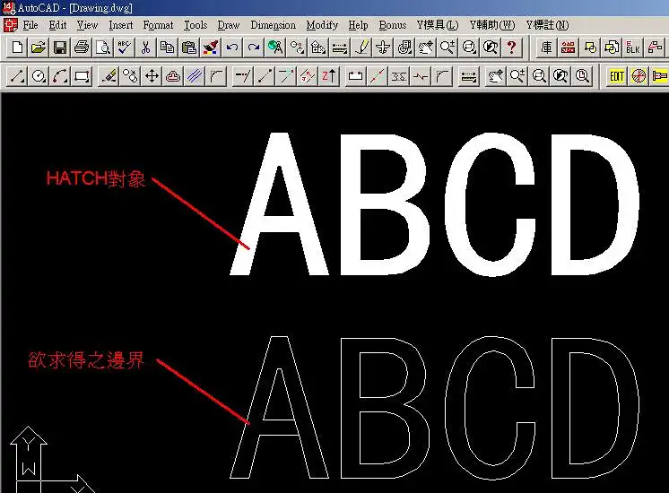Click the red question mark Help icon
The image size is (669, 493).
tap(511, 47)
